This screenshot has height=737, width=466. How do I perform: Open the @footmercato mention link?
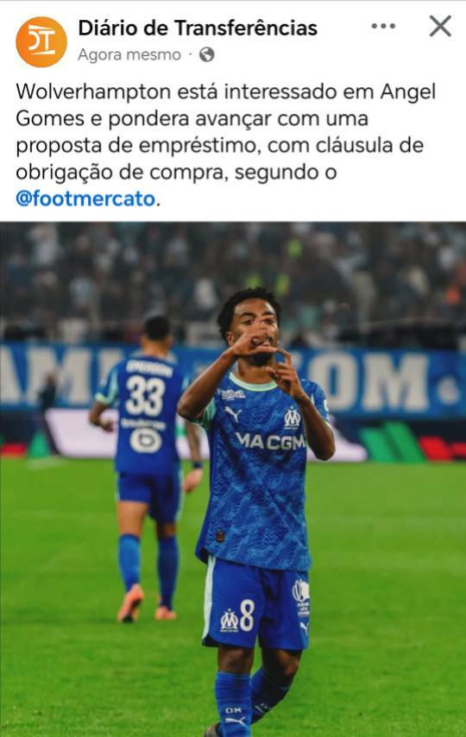pos(85,198)
